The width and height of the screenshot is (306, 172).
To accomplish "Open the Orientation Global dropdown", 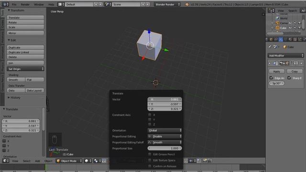I will (164, 130).
